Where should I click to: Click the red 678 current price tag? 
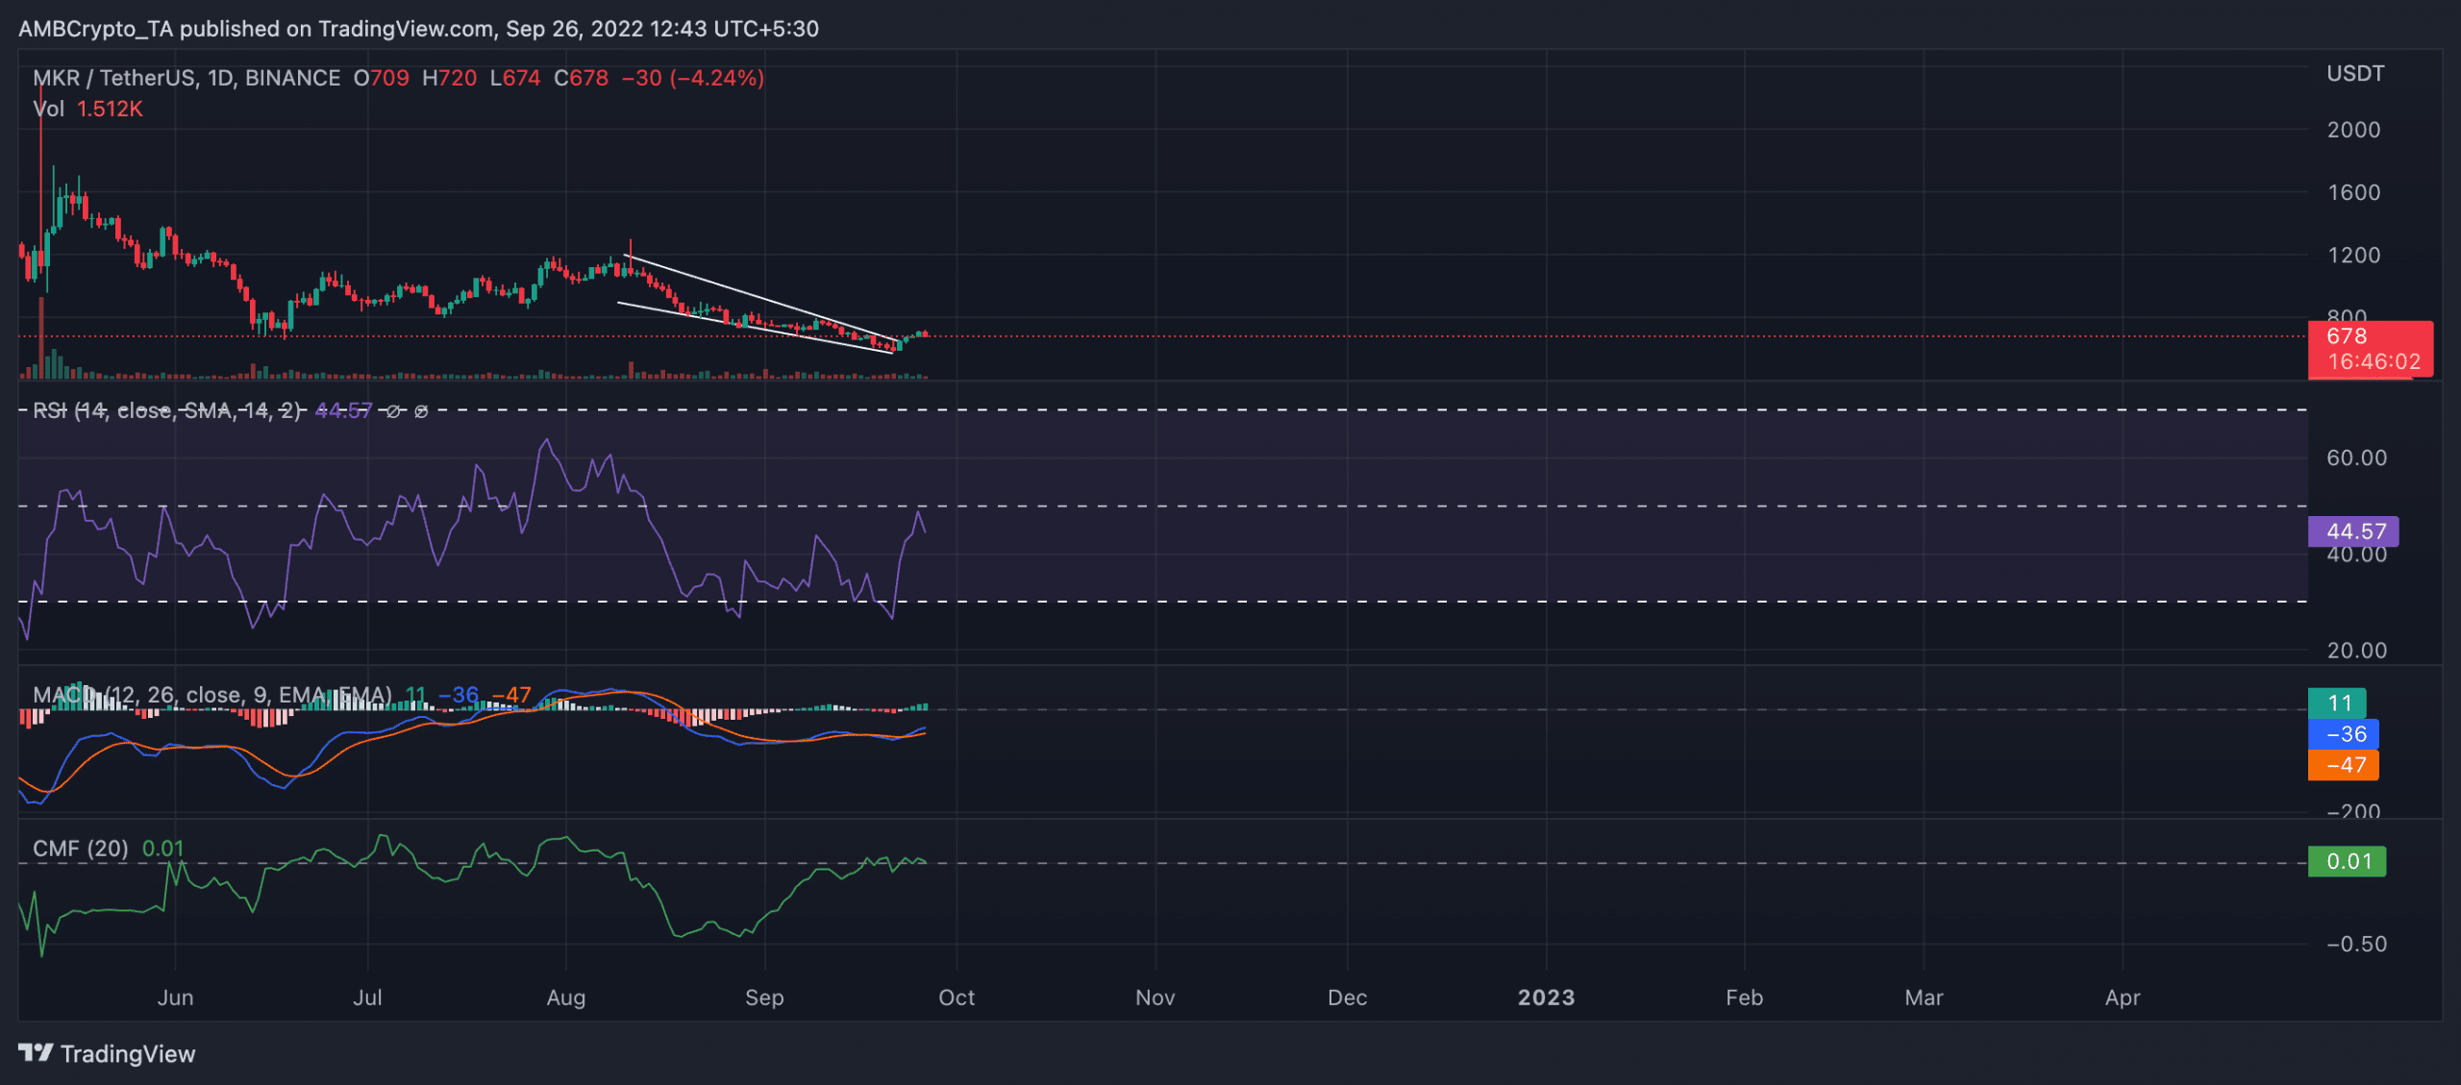2369,348
